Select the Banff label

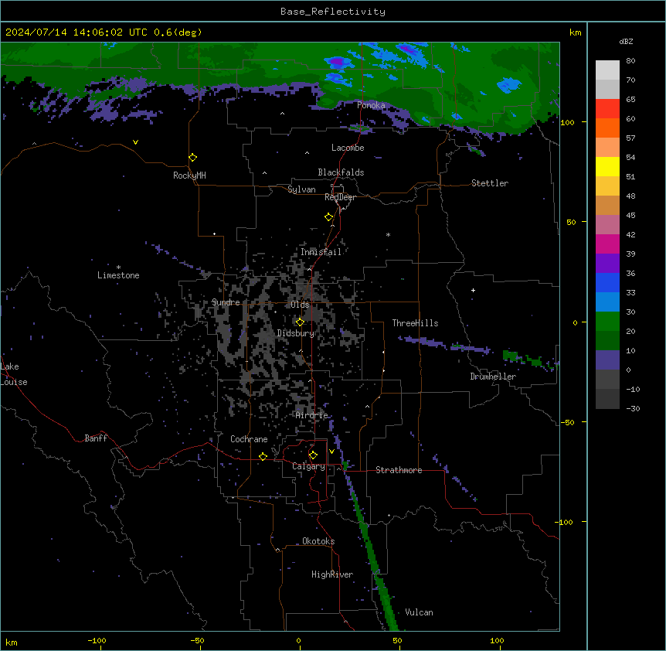point(96,438)
